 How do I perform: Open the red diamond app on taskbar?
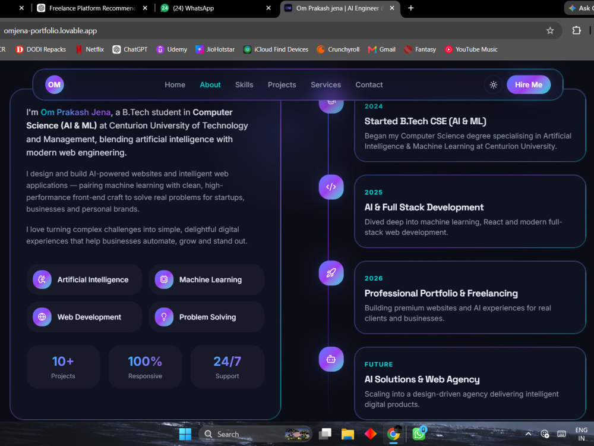coord(370,434)
